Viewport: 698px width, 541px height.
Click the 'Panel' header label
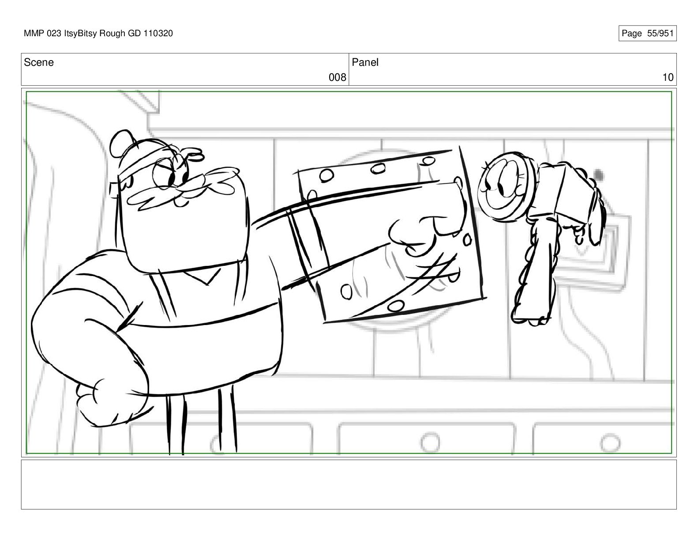365,62
